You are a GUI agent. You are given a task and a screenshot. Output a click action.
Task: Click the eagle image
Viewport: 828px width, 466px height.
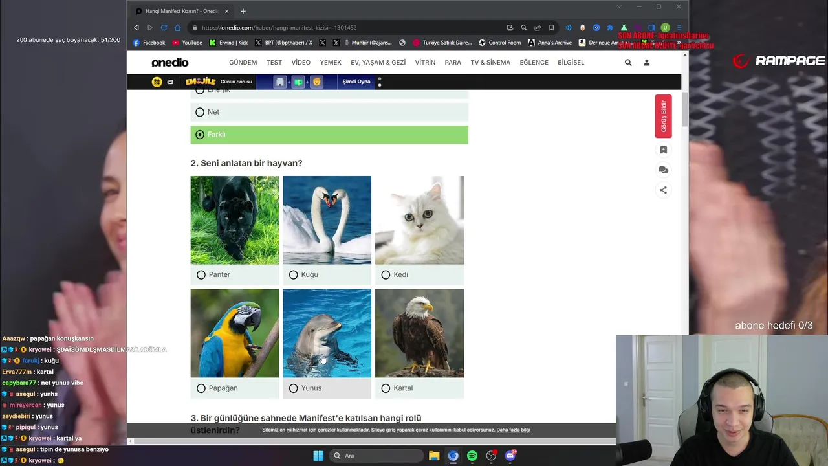[419, 333]
